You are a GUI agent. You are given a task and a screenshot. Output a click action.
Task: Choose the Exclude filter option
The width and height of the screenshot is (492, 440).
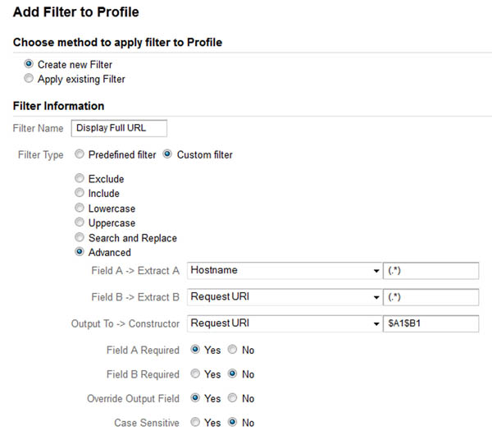click(x=79, y=178)
